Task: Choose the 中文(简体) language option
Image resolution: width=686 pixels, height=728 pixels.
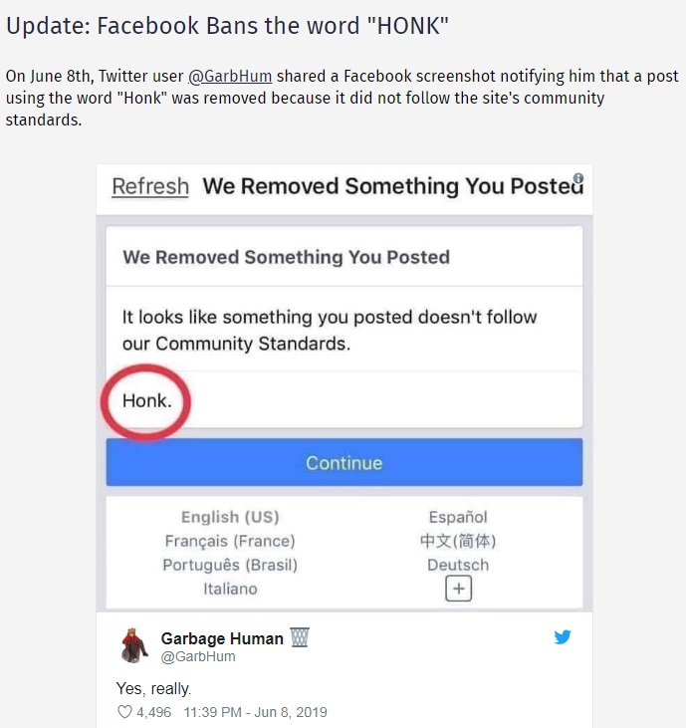Action: pos(458,541)
